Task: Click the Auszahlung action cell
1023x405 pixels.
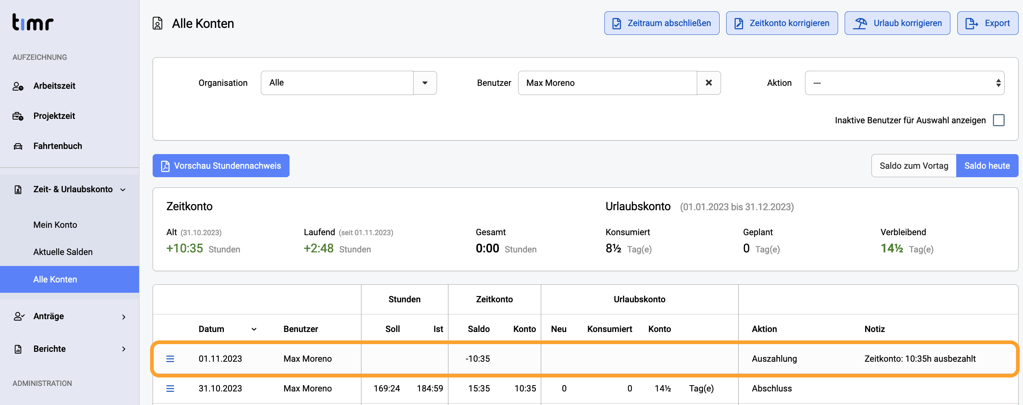Action: click(x=774, y=359)
